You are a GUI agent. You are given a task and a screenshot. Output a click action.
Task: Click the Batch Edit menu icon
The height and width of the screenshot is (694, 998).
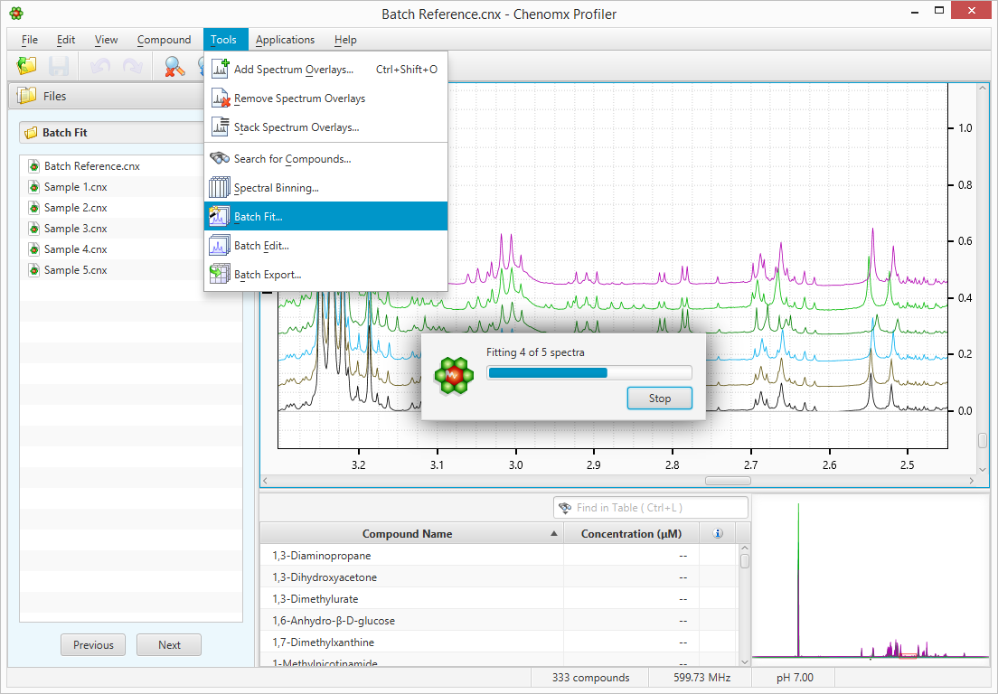point(220,245)
